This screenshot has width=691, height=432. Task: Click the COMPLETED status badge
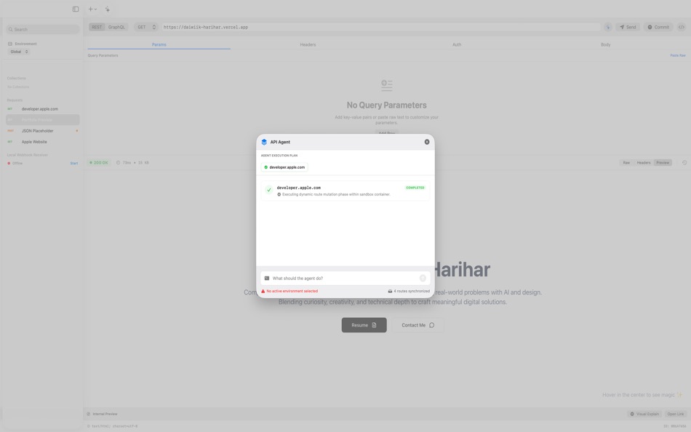coord(415,188)
